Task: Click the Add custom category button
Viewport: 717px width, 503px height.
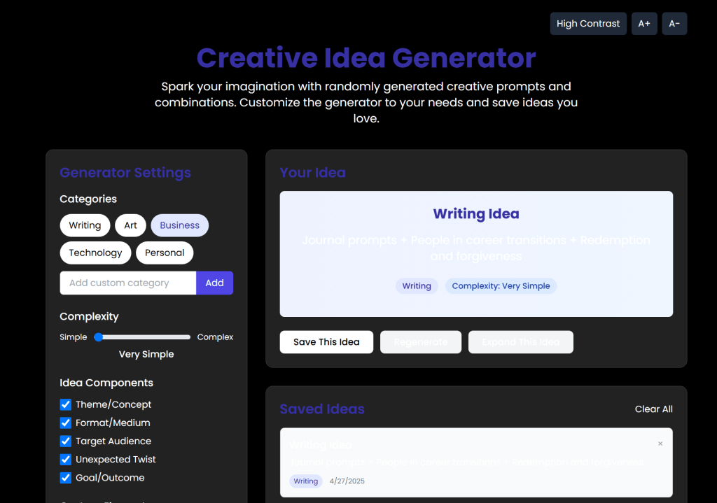Action: [214, 283]
